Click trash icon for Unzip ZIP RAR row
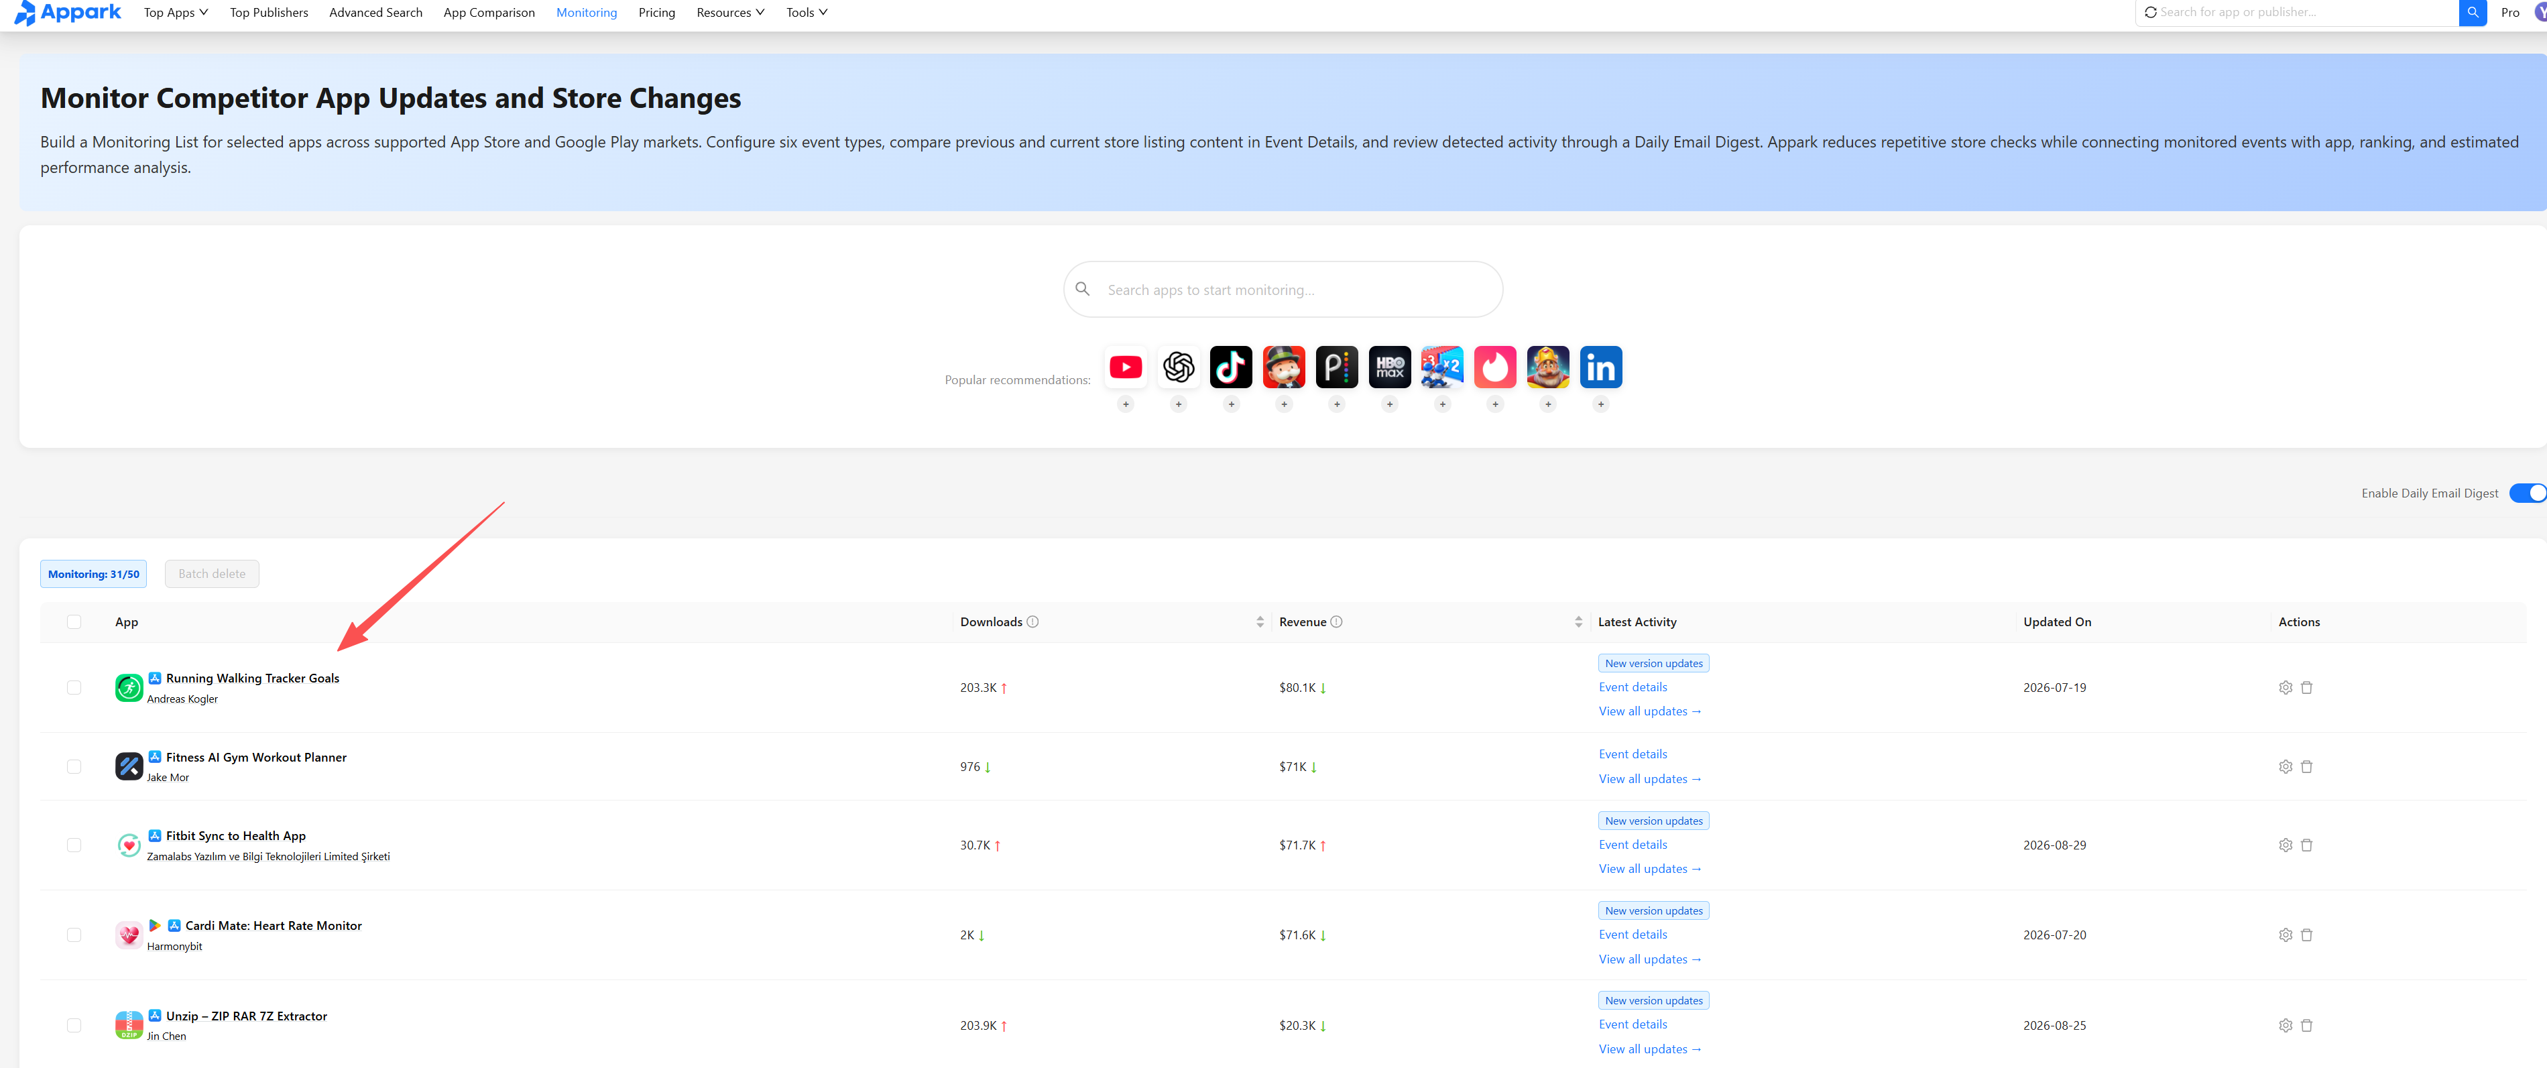Screen dimensions: 2547x1068 click(x=2307, y=1026)
